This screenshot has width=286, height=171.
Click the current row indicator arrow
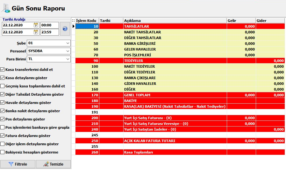[73, 26]
